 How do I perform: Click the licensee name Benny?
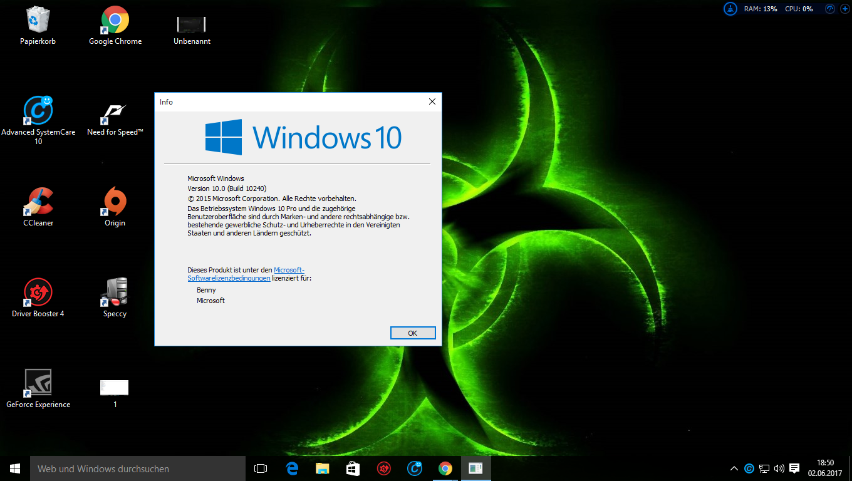coord(206,290)
